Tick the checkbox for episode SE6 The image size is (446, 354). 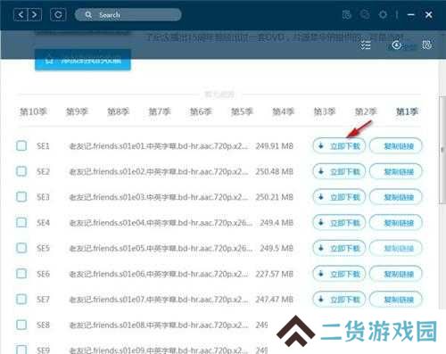(x=21, y=274)
